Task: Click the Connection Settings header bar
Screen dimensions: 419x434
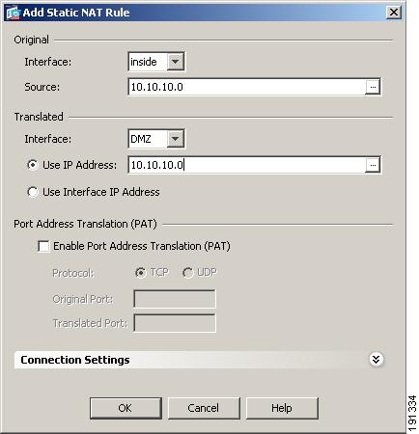Action: pyautogui.click(x=200, y=360)
